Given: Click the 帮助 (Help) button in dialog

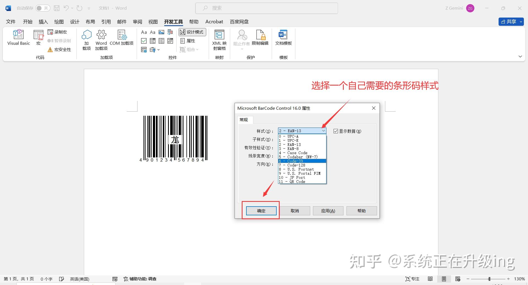Looking at the screenshot, I should (x=362, y=211).
